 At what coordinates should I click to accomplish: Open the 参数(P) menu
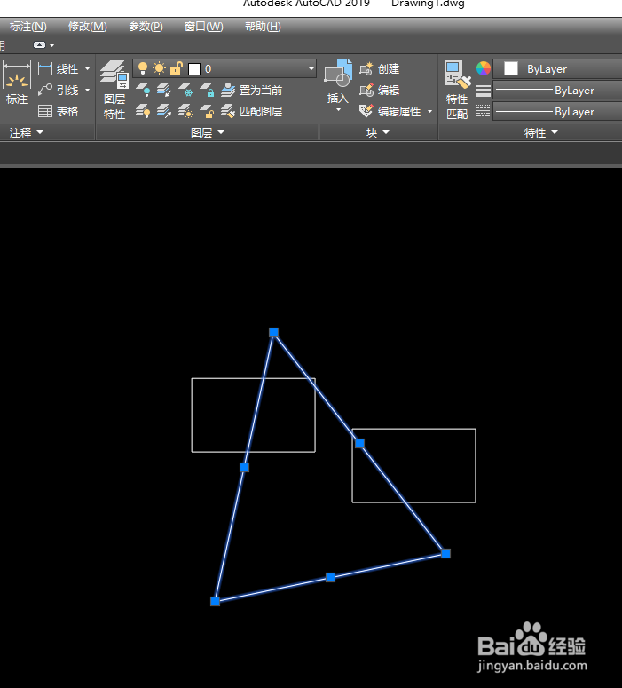tap(146, 27)
